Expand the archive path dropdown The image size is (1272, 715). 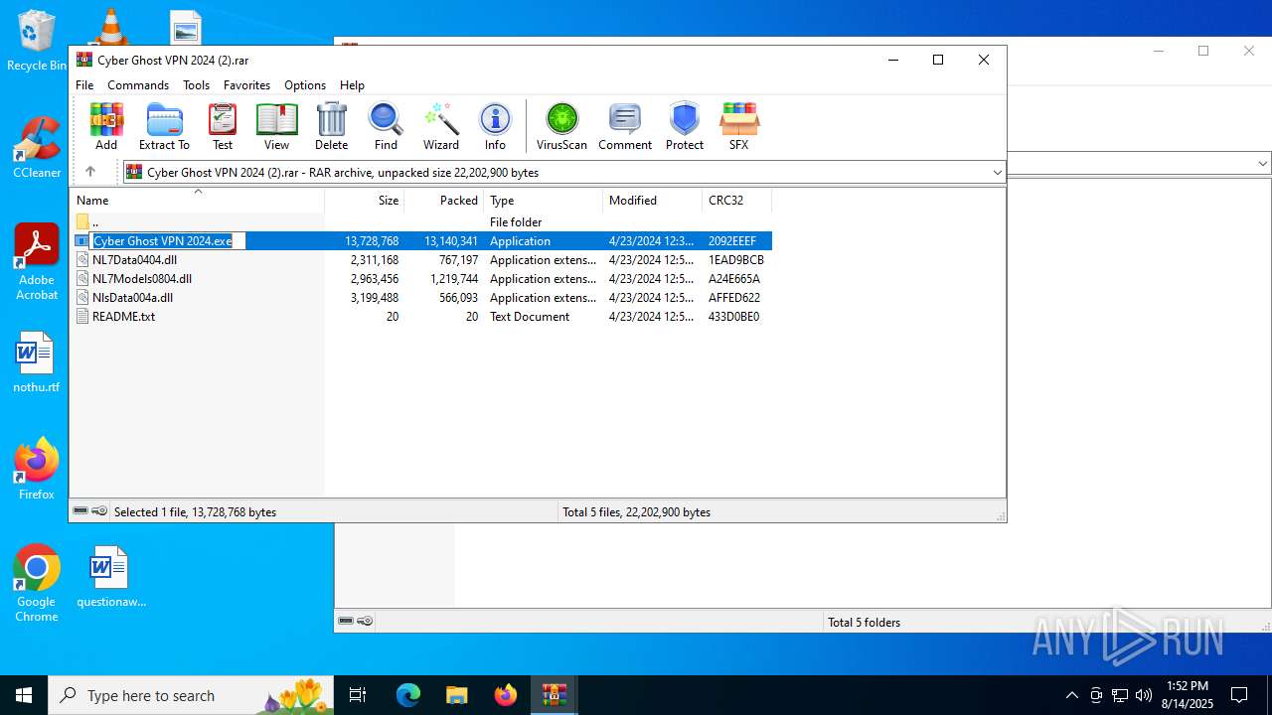pos(997,173)
